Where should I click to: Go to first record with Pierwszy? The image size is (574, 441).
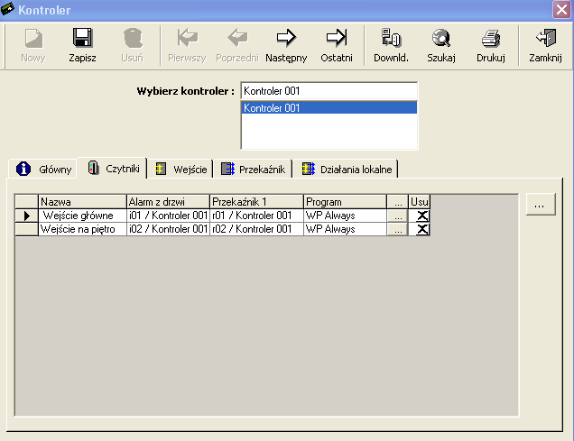(188, 38)
